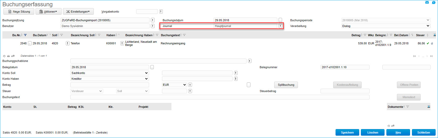The image size is (438, 138).
Task: Open the EUR currency dropdown
Action: coord(185,85)
